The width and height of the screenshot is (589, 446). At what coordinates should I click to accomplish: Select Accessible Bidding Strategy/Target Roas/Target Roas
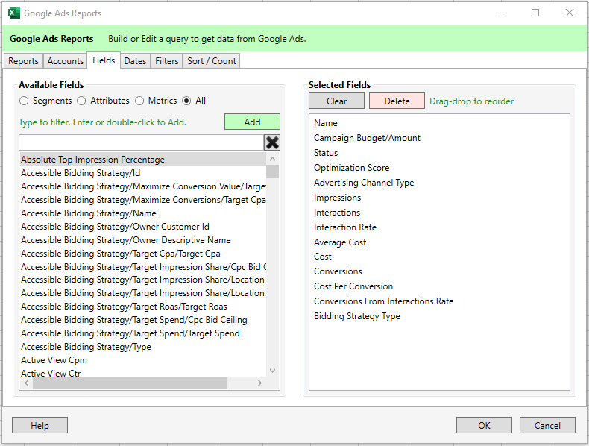142,307
